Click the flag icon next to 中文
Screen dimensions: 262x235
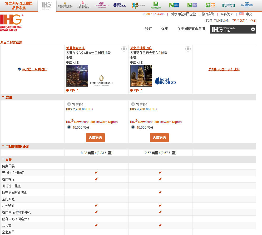click(x=241, y=14)
